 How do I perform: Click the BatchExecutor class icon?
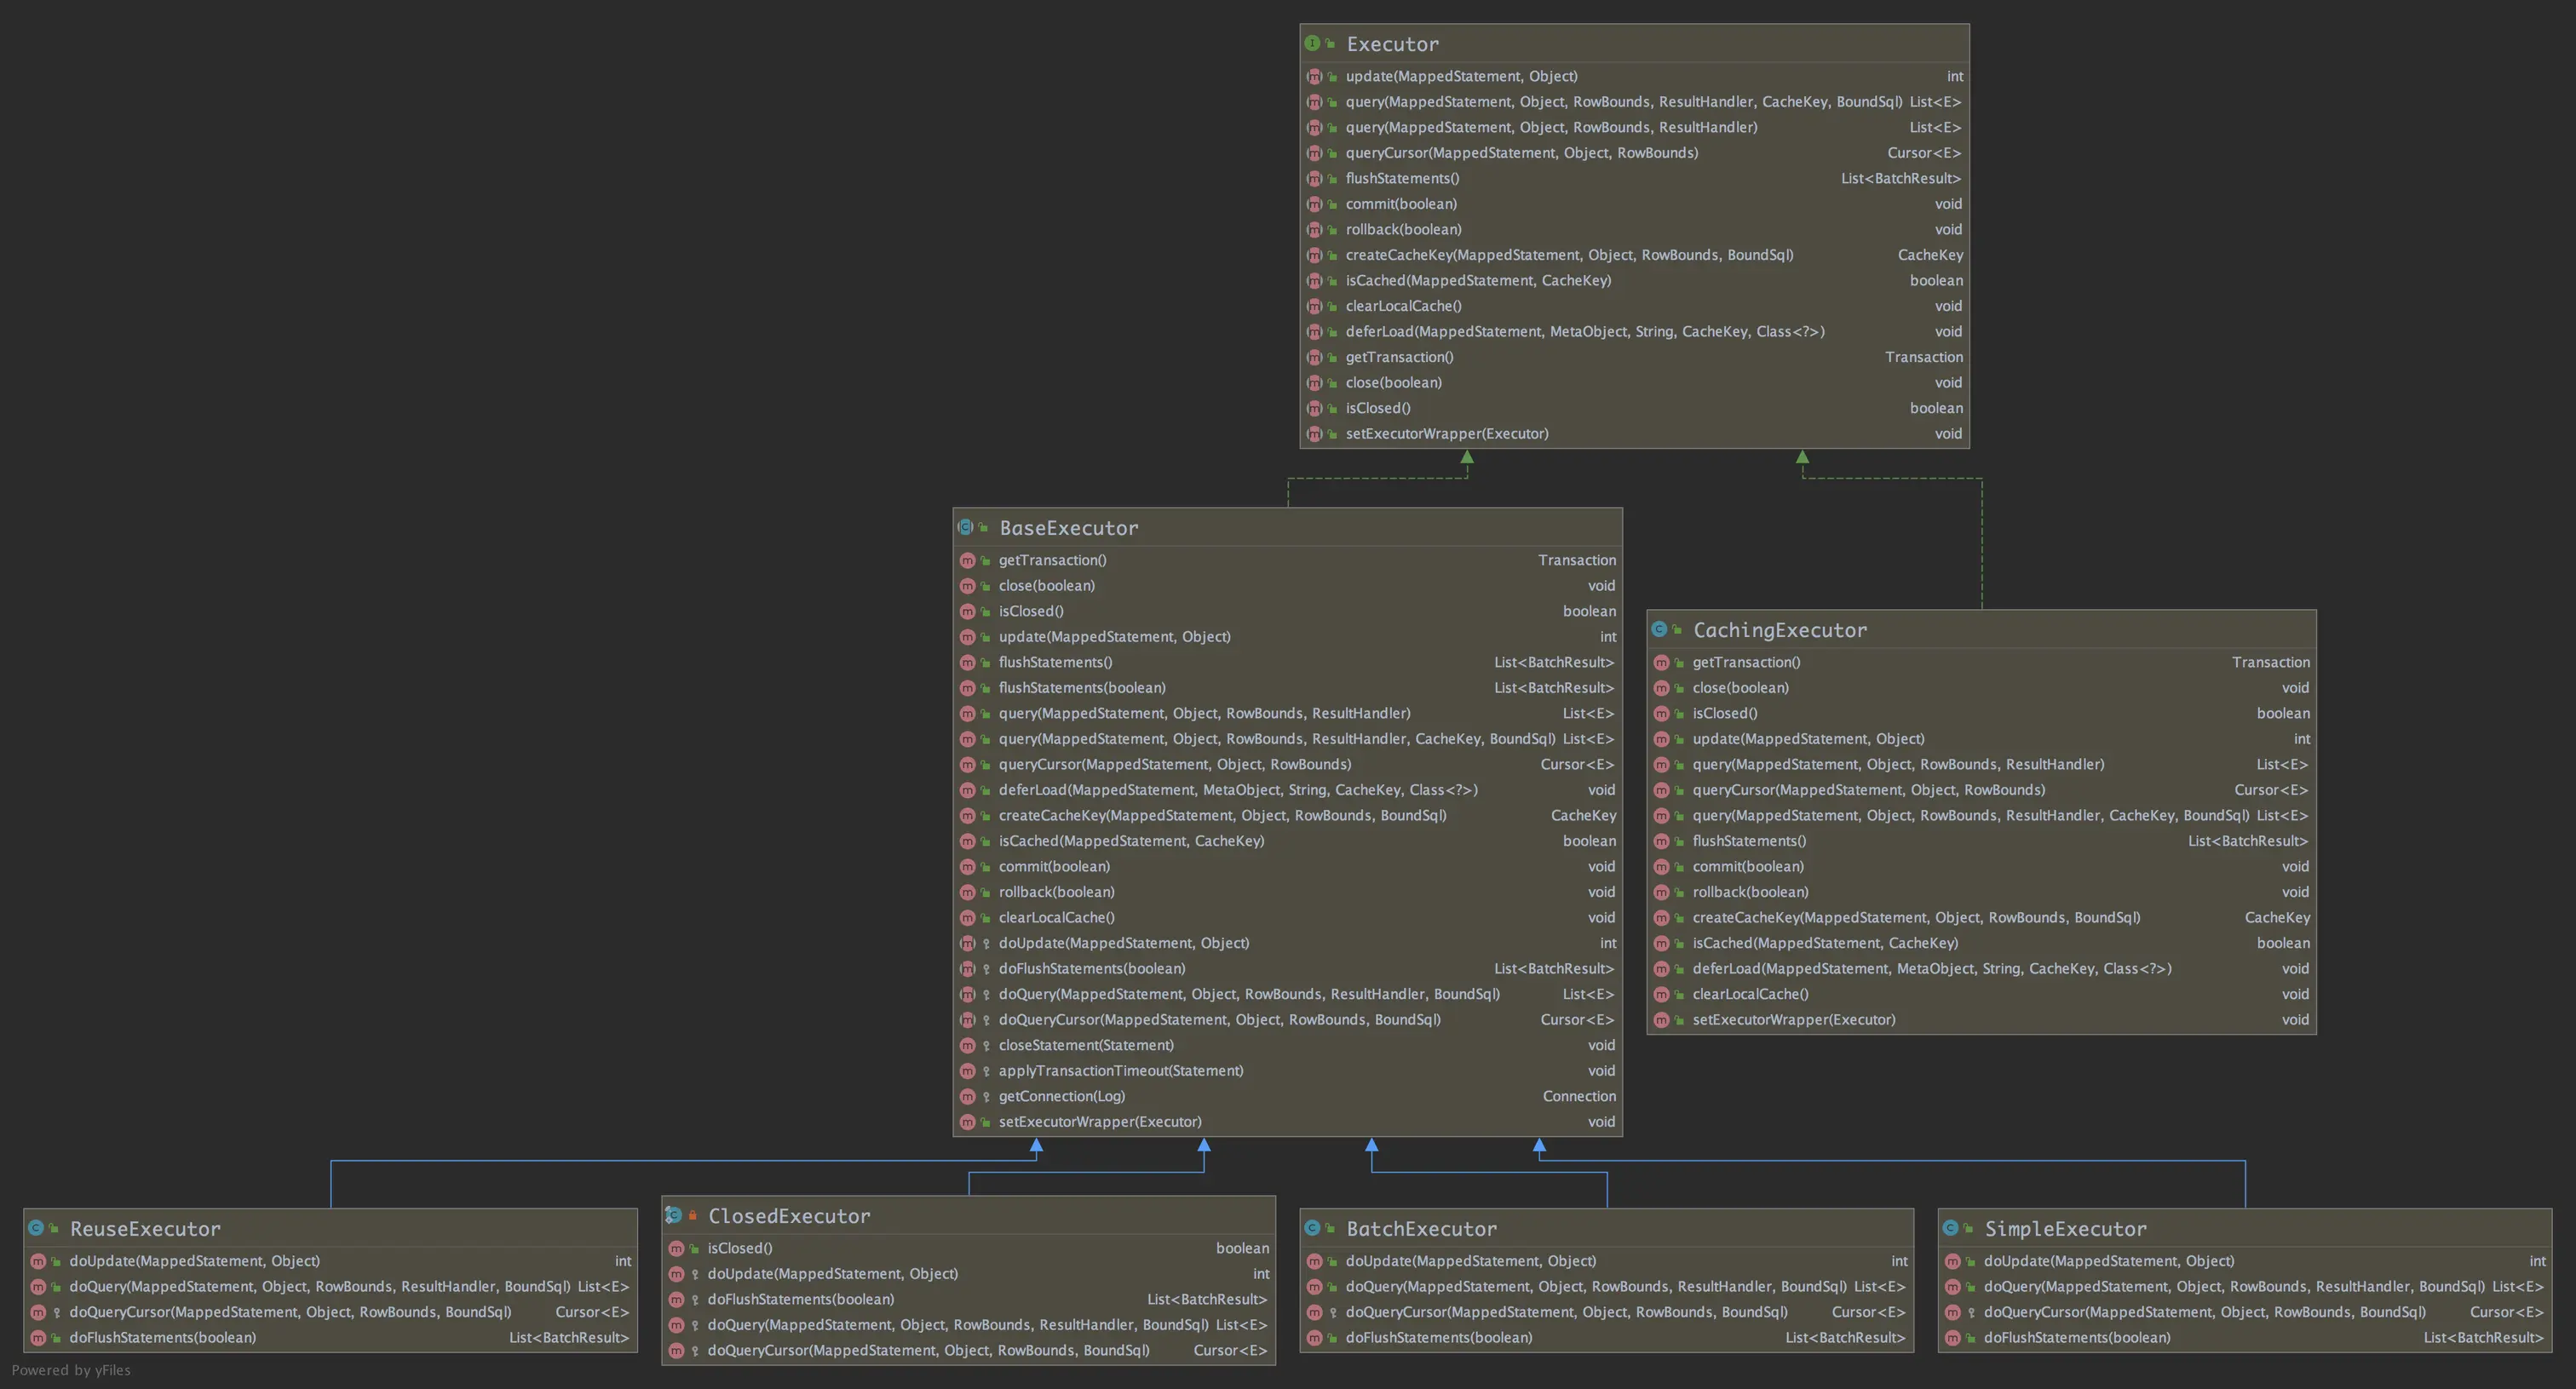coord(1312,1228)
